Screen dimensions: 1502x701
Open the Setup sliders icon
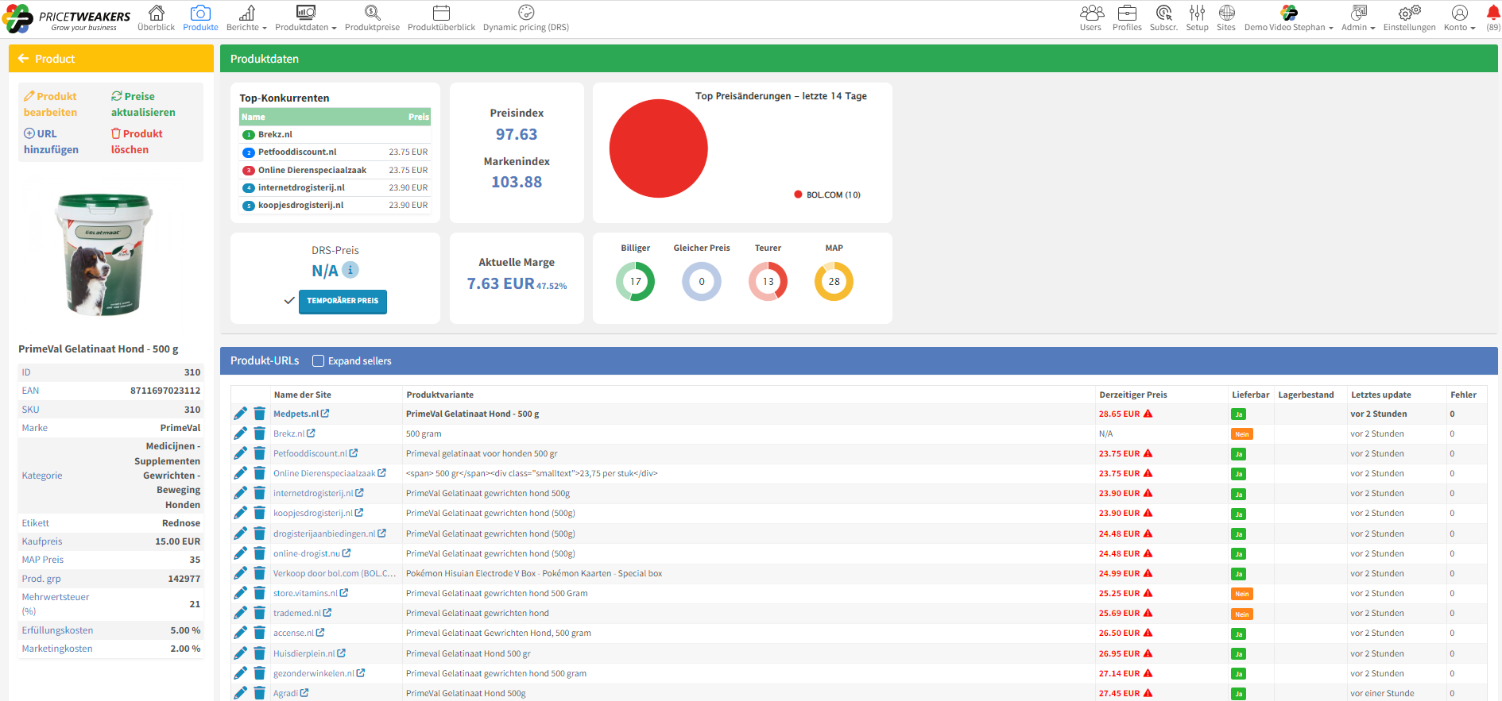pos(1197,13)
